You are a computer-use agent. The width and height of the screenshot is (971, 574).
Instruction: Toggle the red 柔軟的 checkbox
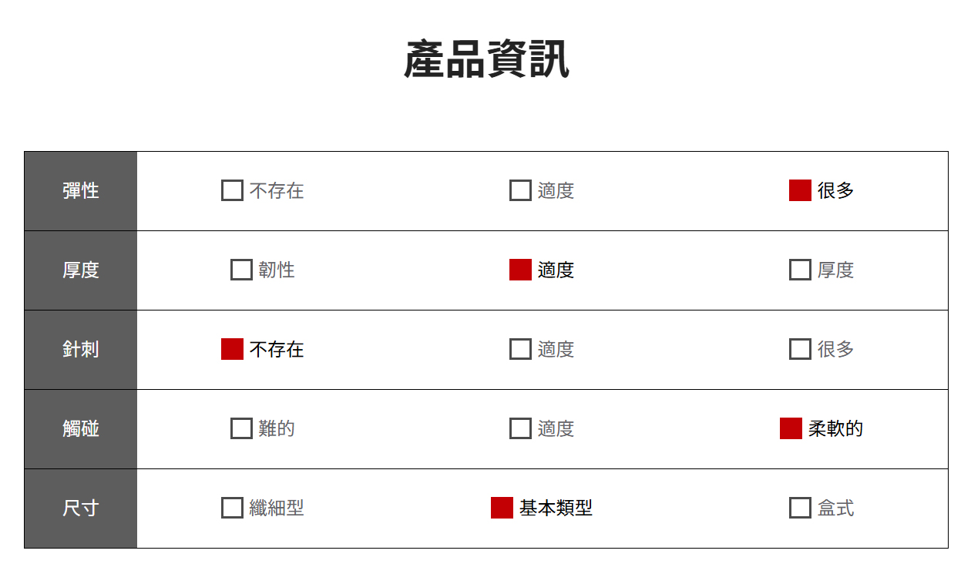click(791, 428)
